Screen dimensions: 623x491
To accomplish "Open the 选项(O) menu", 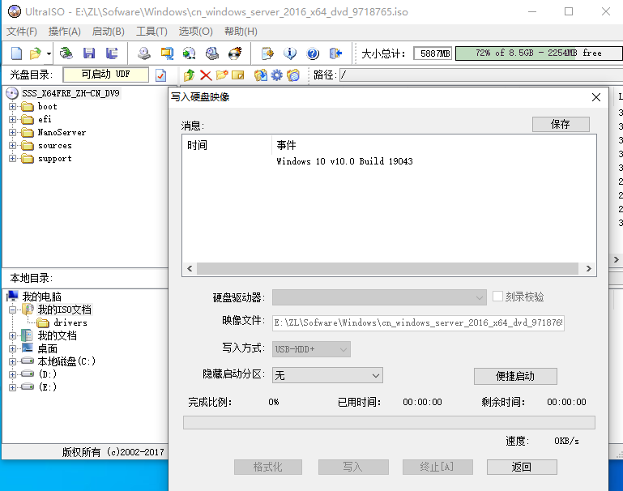I will click(195, 32).
